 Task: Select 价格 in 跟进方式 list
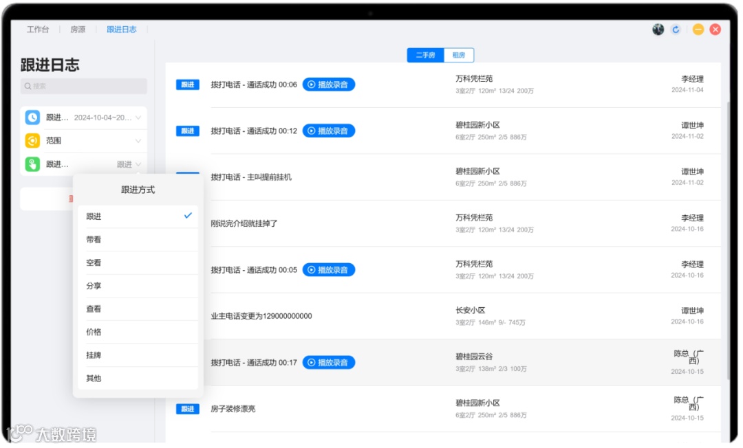[138, 332]
